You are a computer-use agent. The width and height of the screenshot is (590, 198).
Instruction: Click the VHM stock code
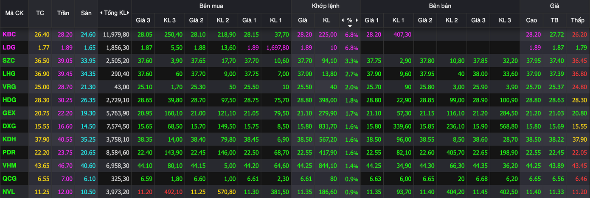point(9,165)
